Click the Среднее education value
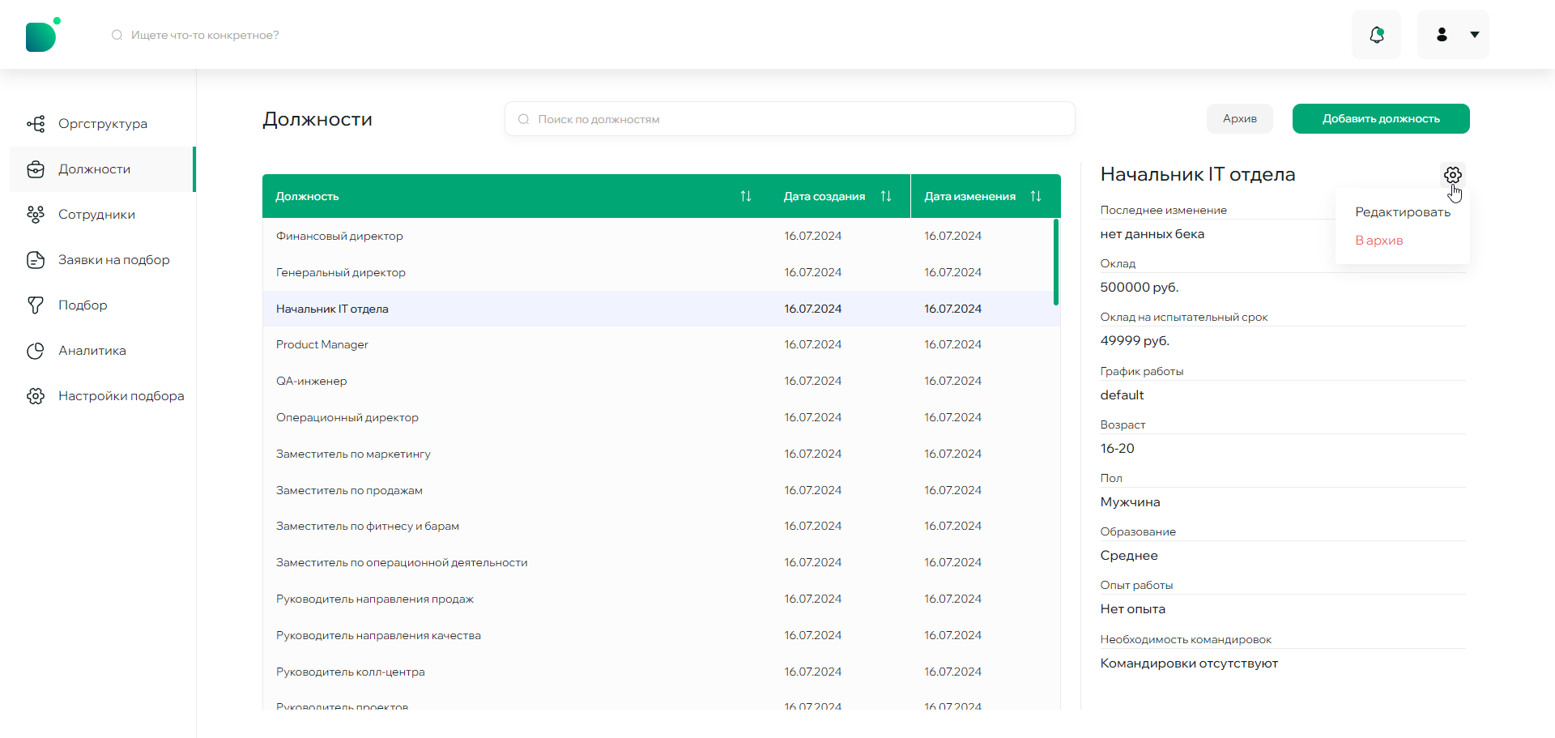 point(1129,556)
